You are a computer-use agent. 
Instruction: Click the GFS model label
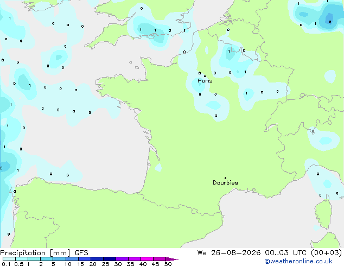81,253
